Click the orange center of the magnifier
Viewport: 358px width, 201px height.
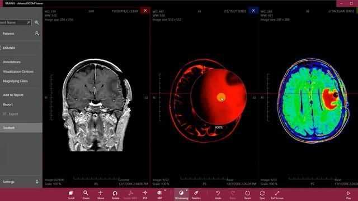pyautogui.click(x=221, y=98)
